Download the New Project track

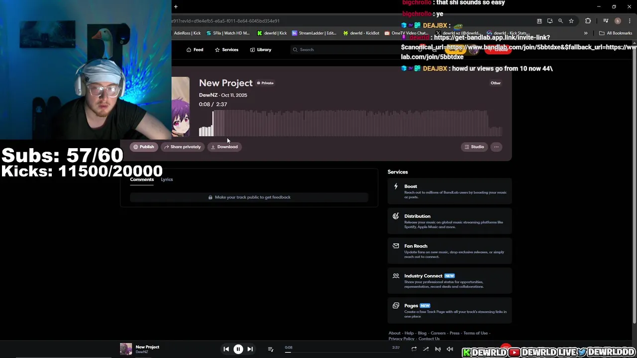224,147
